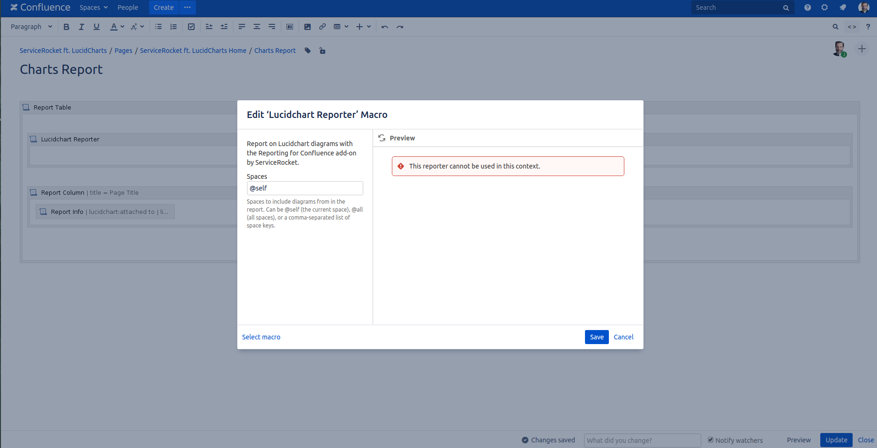877x448 pixels.
Task: Open editor help question mark
Action: pos(868,27)
